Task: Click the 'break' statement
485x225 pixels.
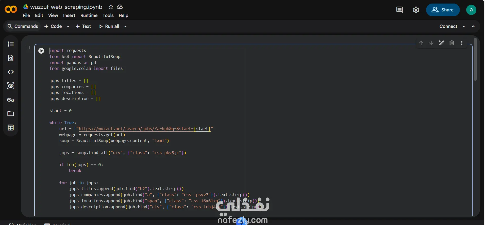Action: 75,171
